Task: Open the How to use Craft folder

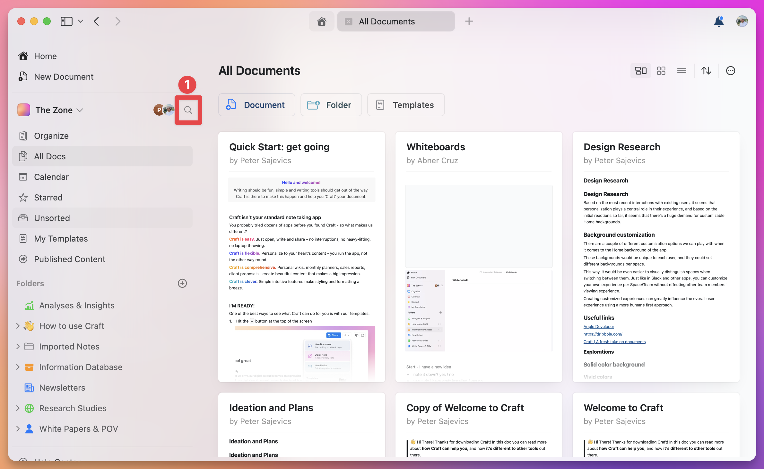Action: tap(72, 326)
